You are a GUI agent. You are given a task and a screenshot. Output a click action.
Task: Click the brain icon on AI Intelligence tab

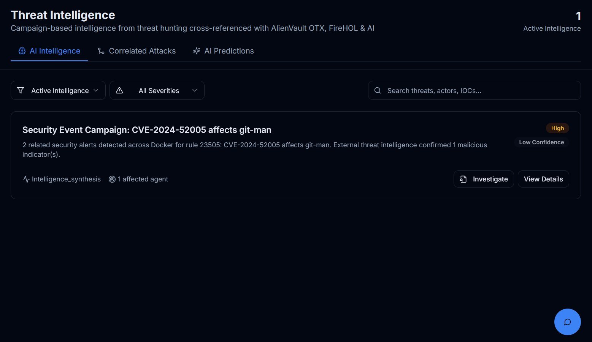click(22, 51)
